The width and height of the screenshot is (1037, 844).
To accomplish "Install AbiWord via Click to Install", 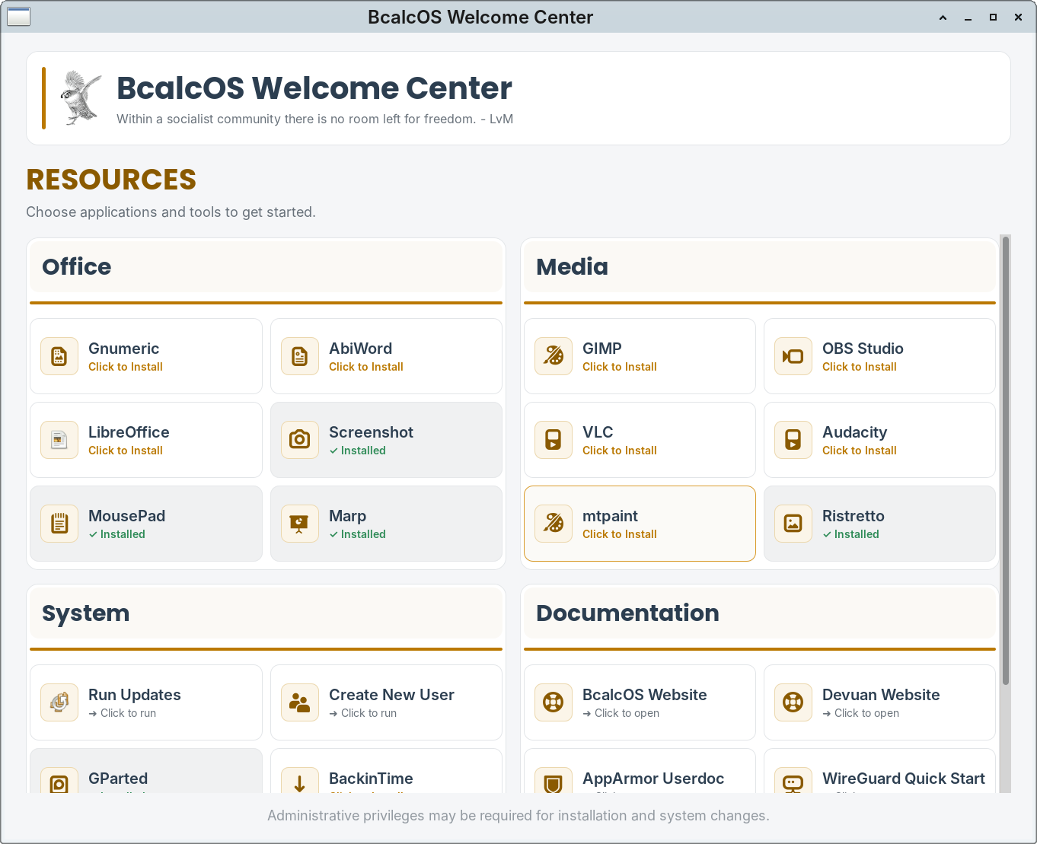I will [366, 367].
